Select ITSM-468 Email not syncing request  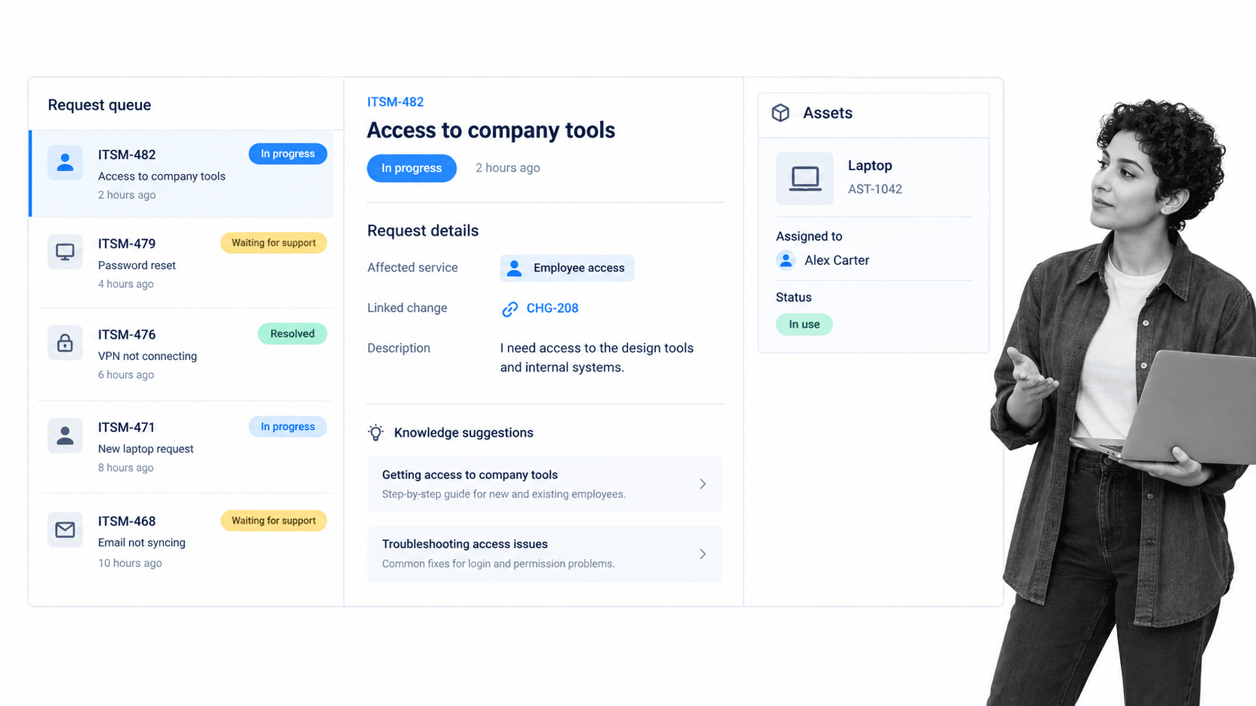coord(186,541)
